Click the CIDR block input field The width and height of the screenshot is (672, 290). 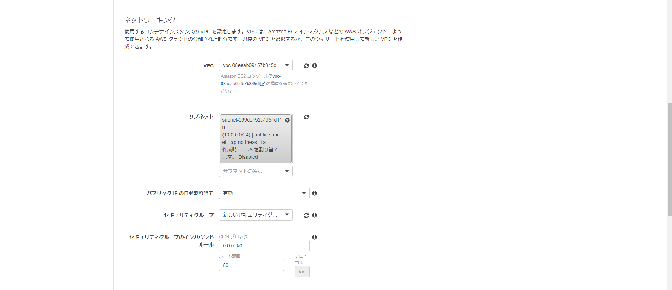(264, 246)
